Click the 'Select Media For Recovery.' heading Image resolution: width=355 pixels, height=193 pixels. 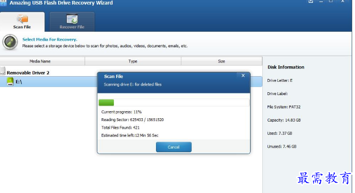50,39
